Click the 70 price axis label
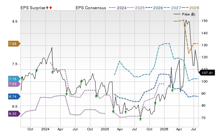Viewport: 219px width, 131px height. [x=203, y=118]
